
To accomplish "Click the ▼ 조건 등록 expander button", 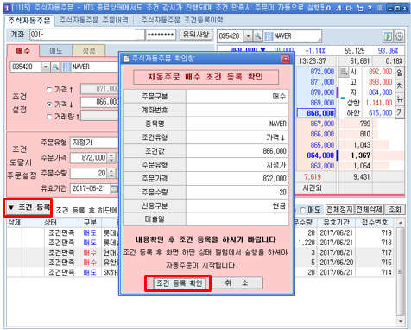I will point(28,207).
